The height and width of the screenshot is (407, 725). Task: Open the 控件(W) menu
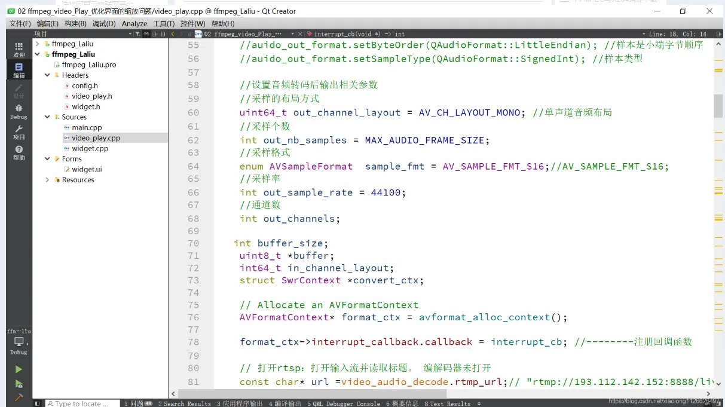tap(192, 23)
